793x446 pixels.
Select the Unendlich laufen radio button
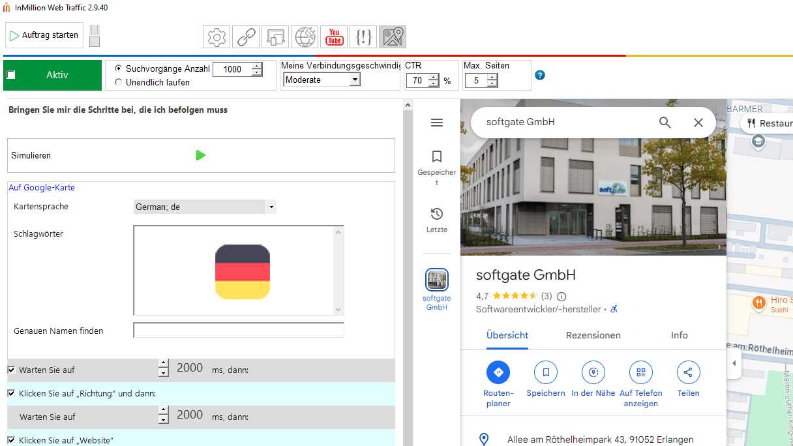tap(118, 82)
